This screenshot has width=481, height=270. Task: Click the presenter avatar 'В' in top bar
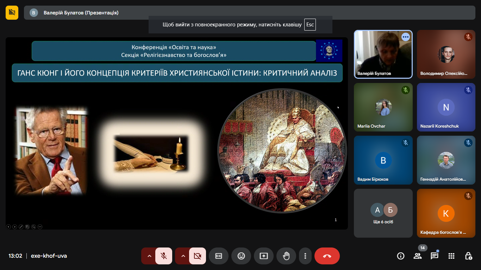pyautogui.click(x=34, y=13)
